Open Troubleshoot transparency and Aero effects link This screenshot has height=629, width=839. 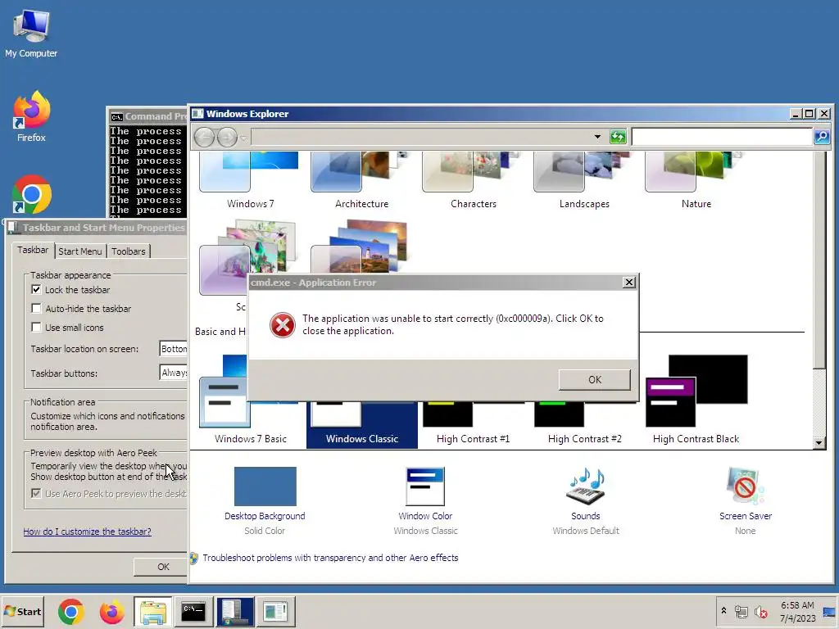(330, 558)
